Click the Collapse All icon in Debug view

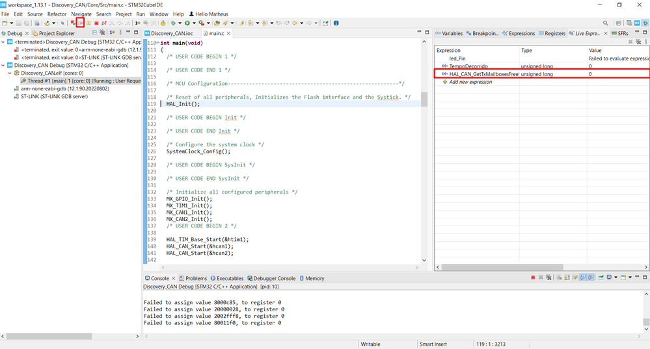95,33
